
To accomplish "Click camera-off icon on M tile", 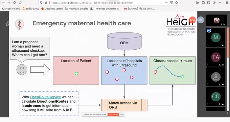I will [x=223, y=45].
